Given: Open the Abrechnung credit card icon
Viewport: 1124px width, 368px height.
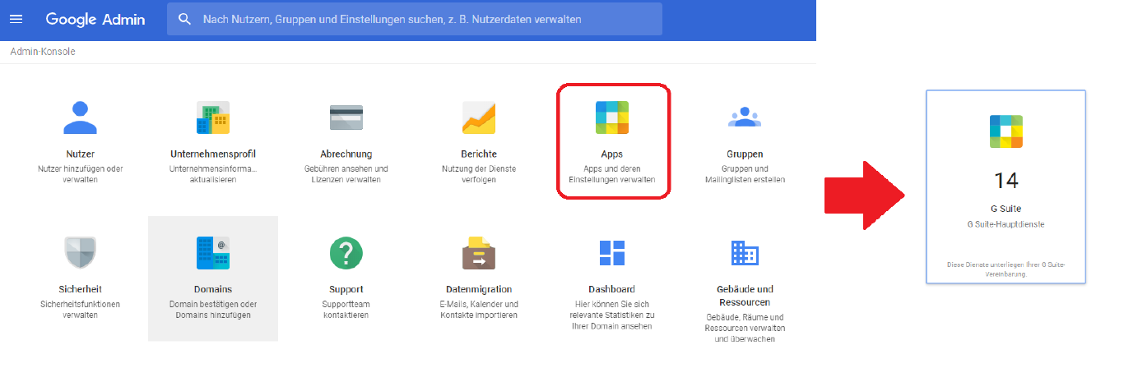Looking at the screenshot, I should pos(346,117).
